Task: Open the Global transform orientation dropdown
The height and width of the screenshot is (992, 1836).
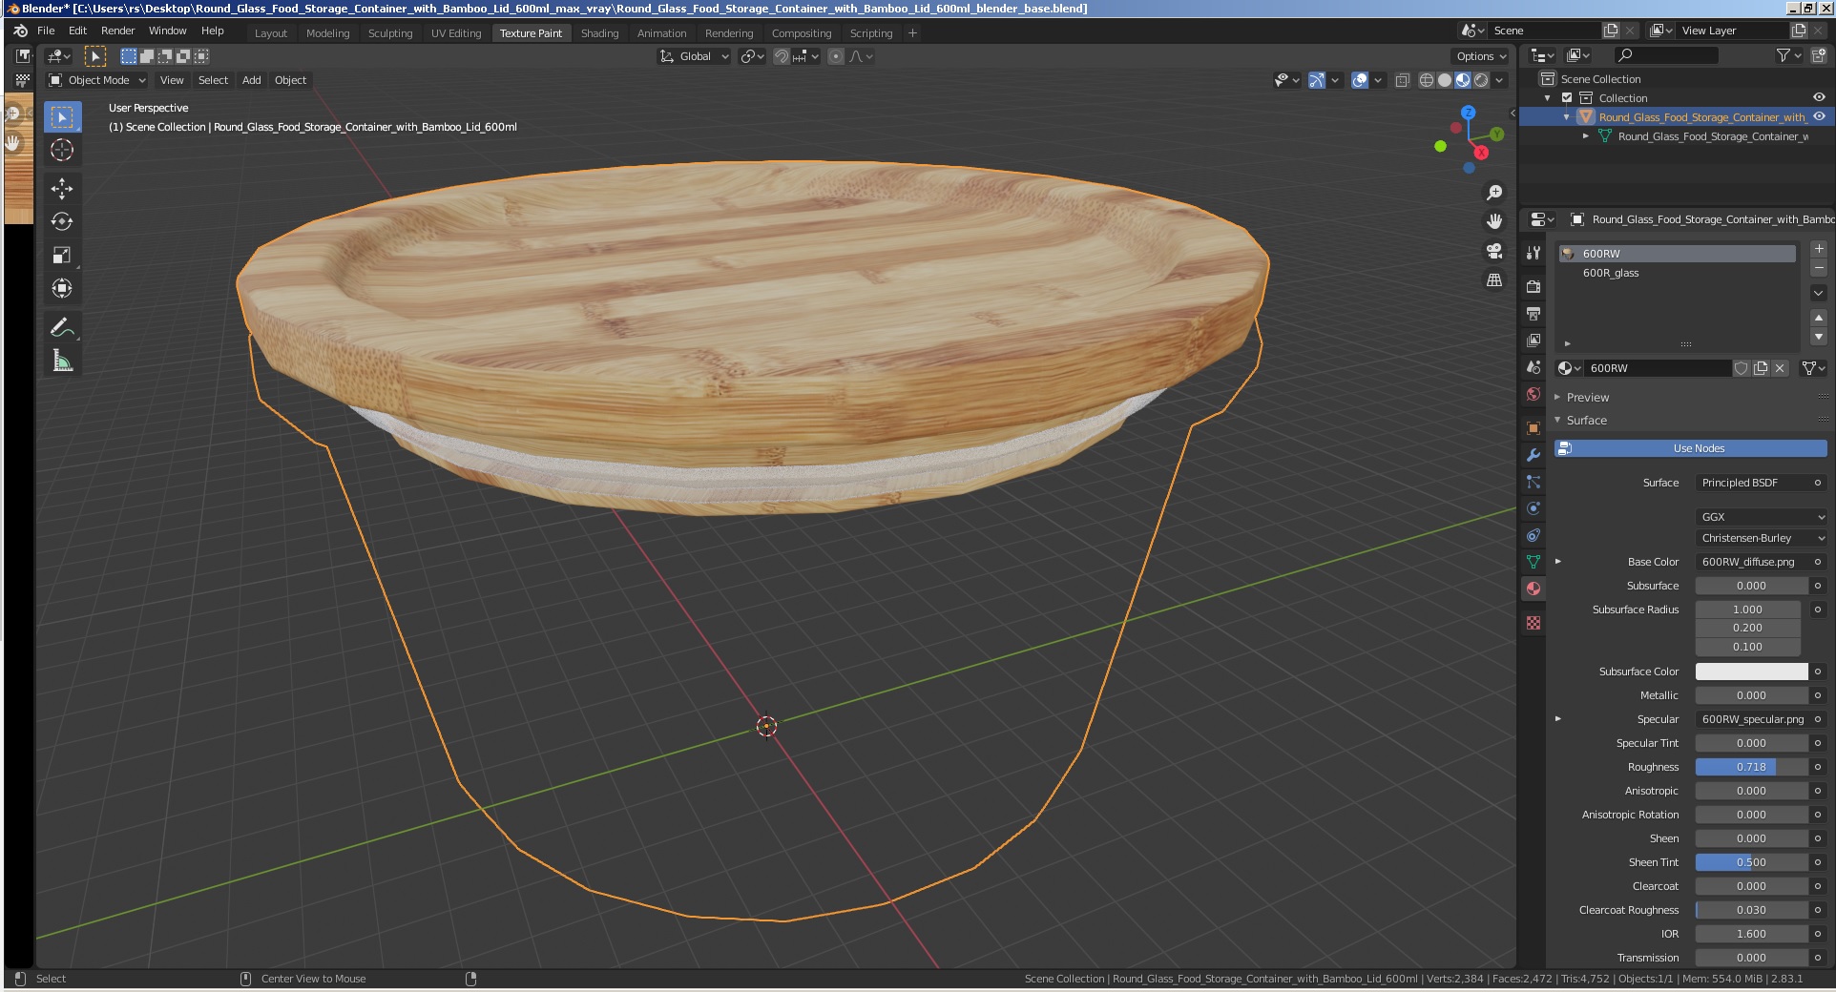Action: 695,56
